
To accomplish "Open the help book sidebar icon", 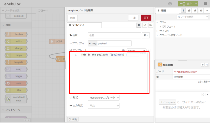I will pyautogui.click(x=189, y=11).
